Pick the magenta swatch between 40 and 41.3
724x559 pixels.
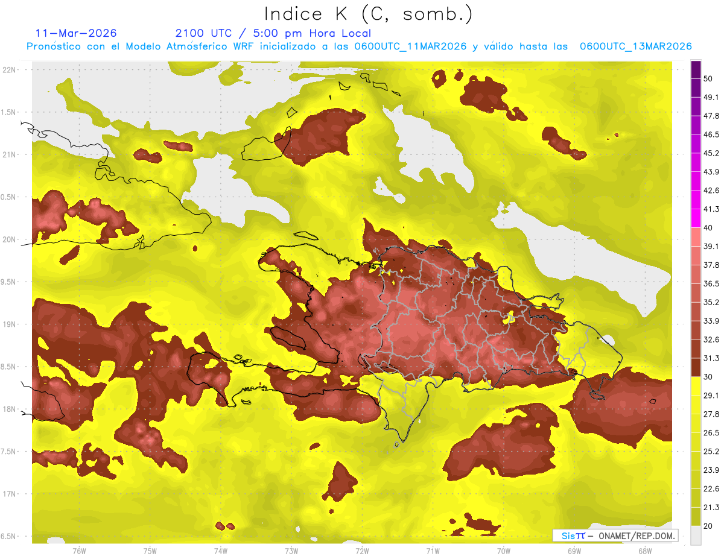tap(696, 218)
